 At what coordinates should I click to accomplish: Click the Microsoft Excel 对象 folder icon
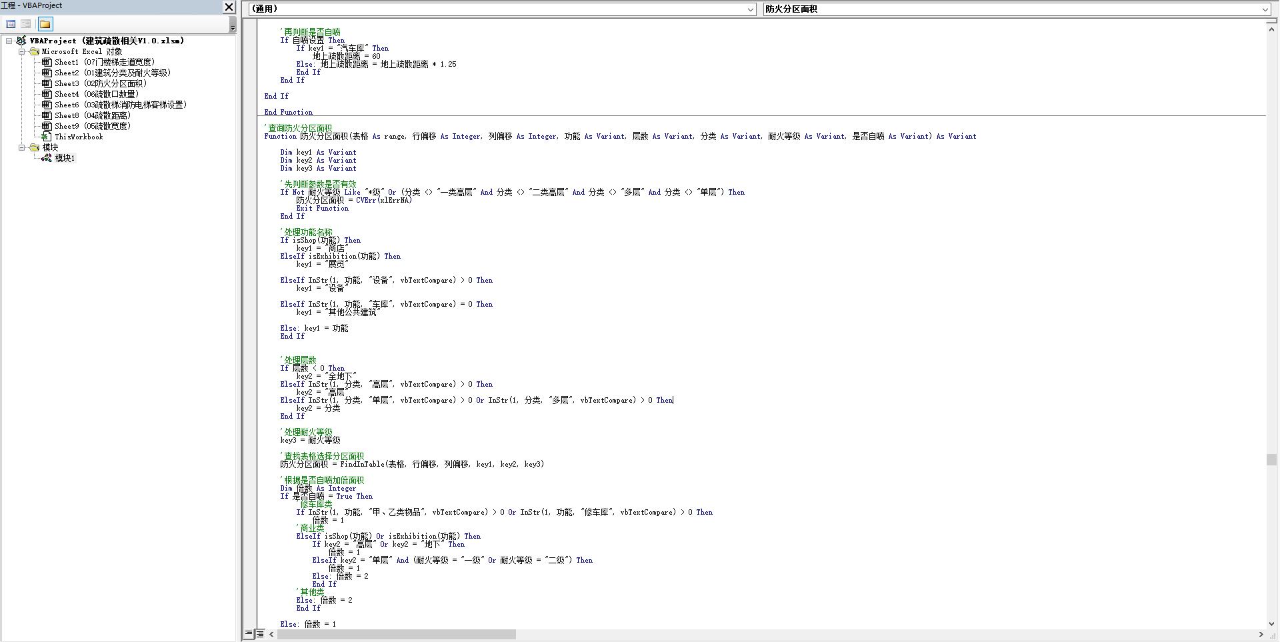click(34, 51)
